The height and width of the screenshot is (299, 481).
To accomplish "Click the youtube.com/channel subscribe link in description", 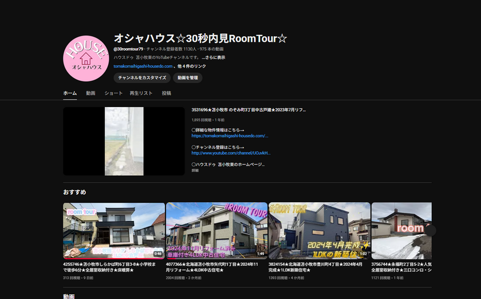I will pos(231,153).
